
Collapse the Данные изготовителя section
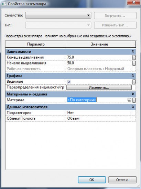click(x=133, y=107)
